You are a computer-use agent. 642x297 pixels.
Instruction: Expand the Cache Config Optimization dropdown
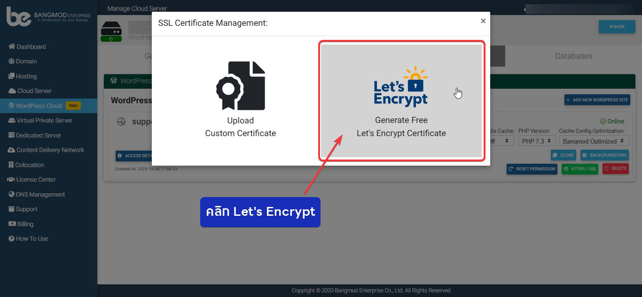tap(594, 141)
